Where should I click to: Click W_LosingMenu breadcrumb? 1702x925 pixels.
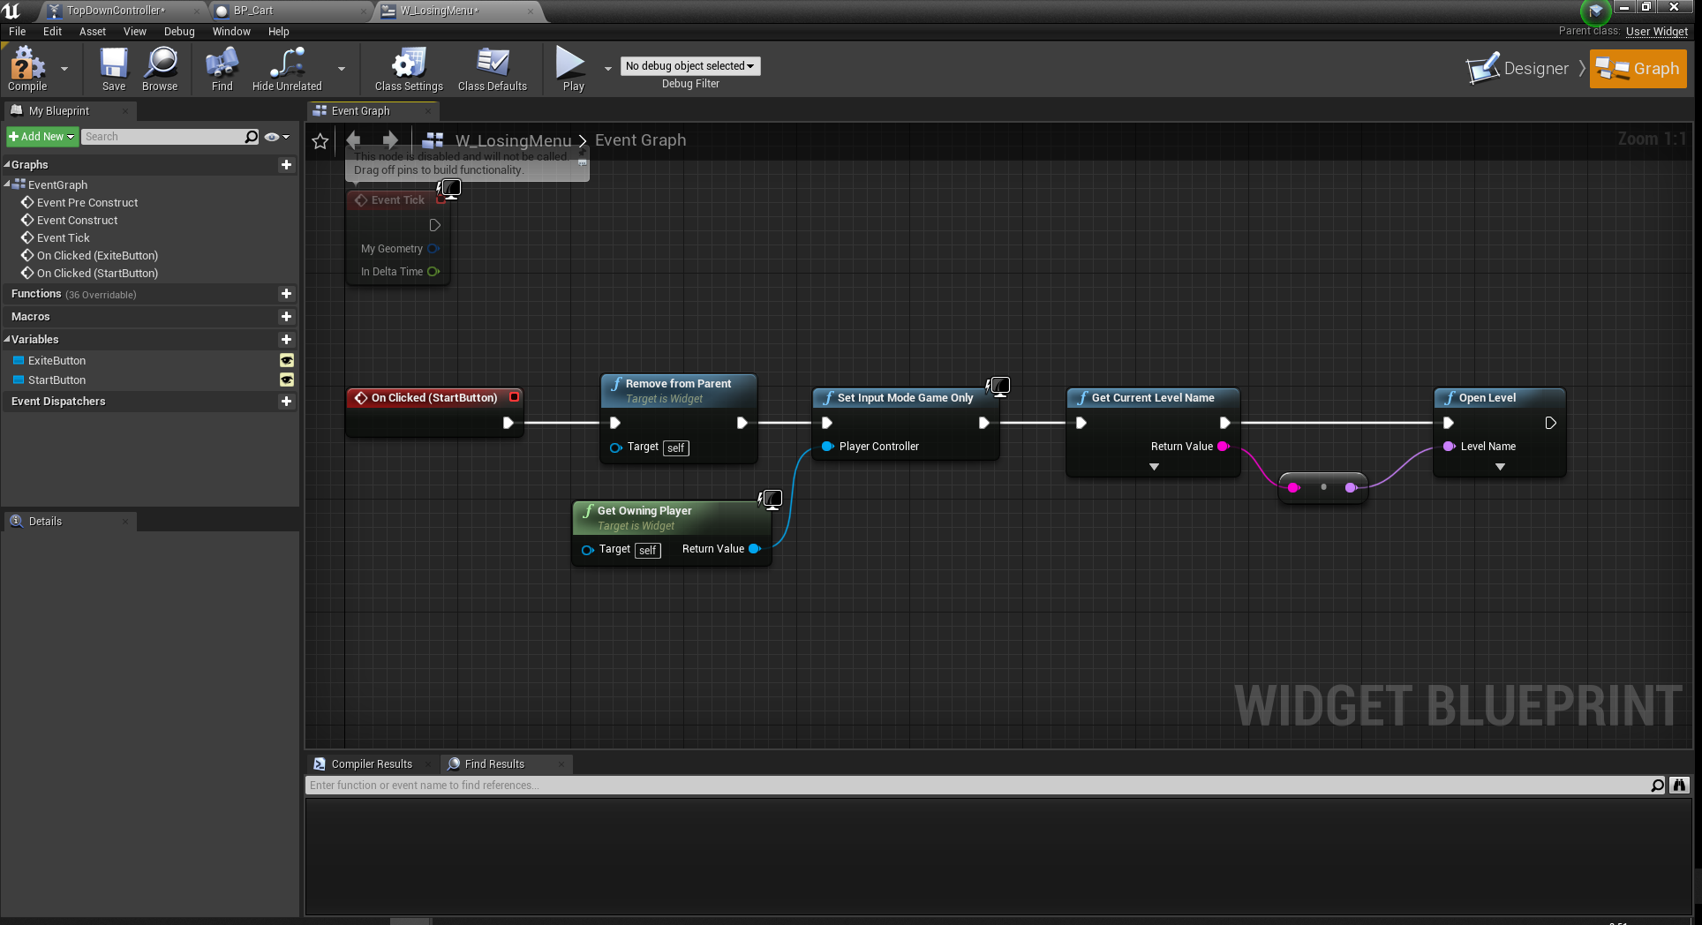(x=513, y=140)
